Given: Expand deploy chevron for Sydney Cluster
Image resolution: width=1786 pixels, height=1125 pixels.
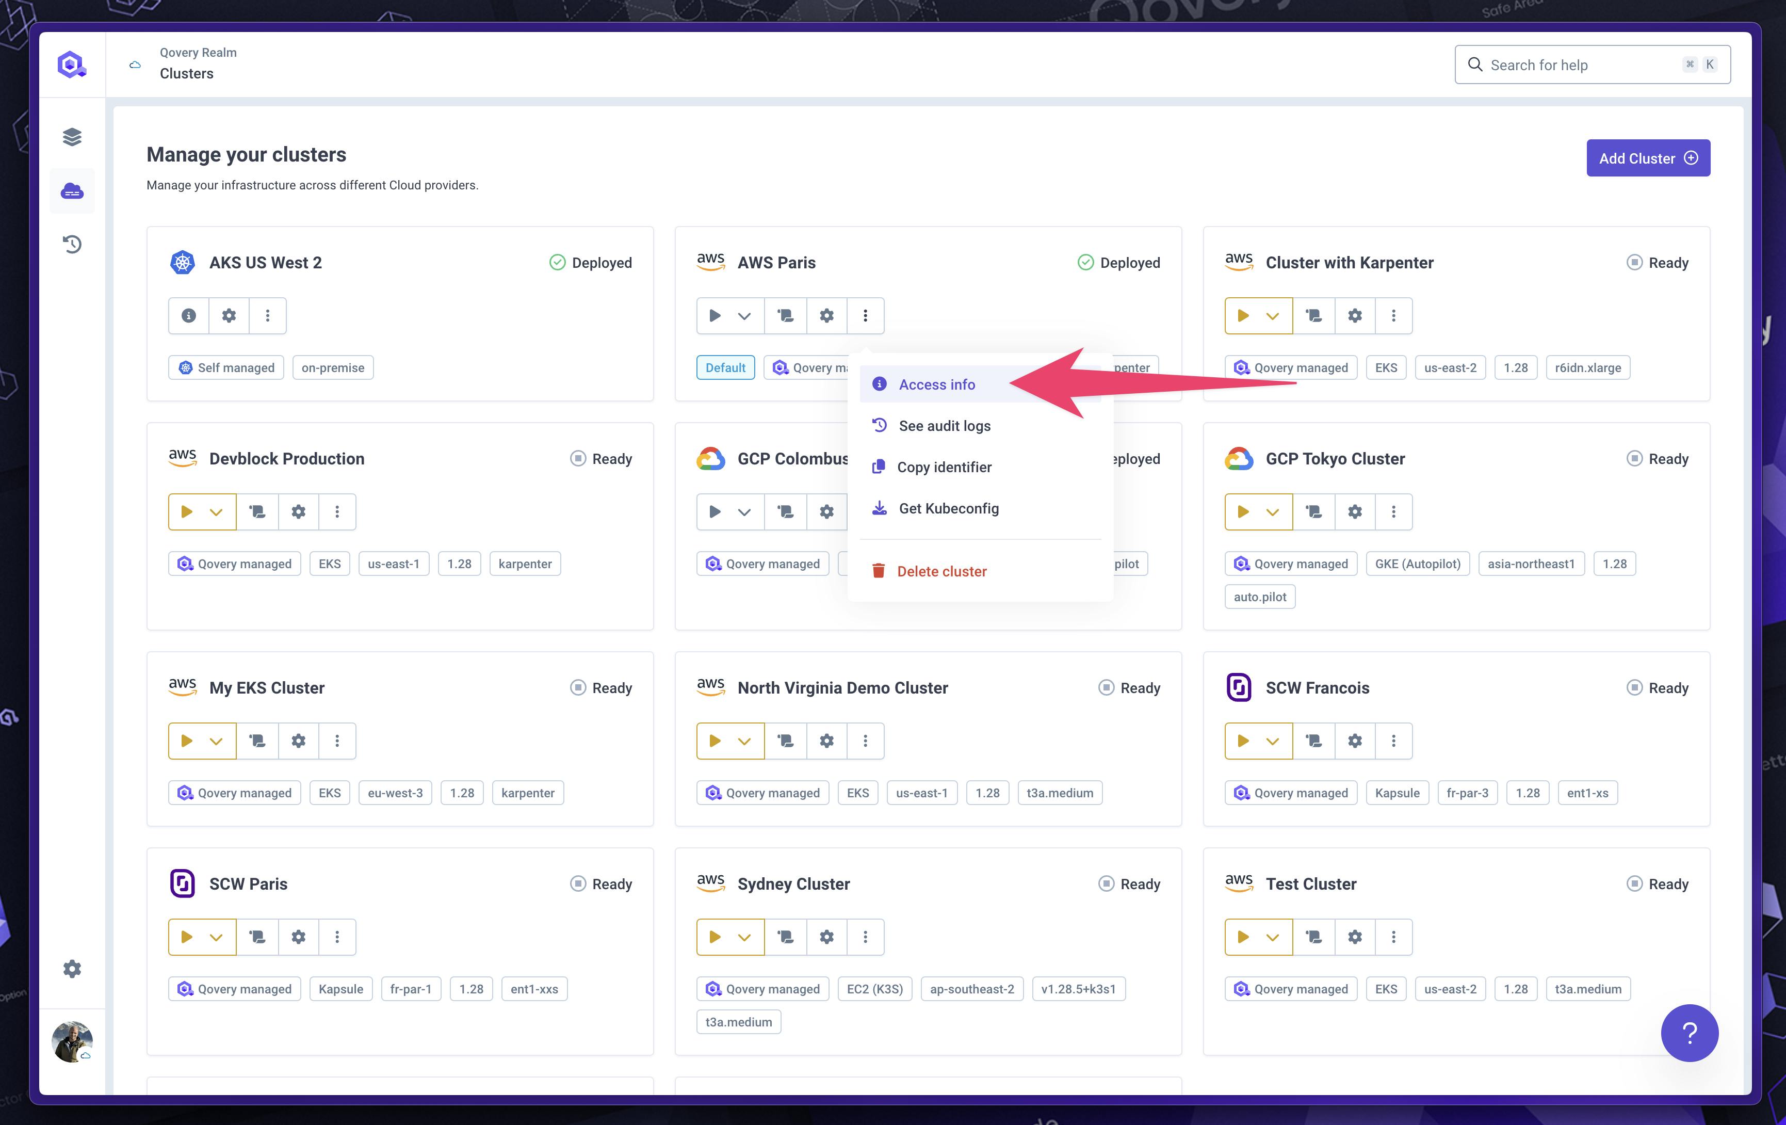Looking at the screenshot, I should (744, 937).
